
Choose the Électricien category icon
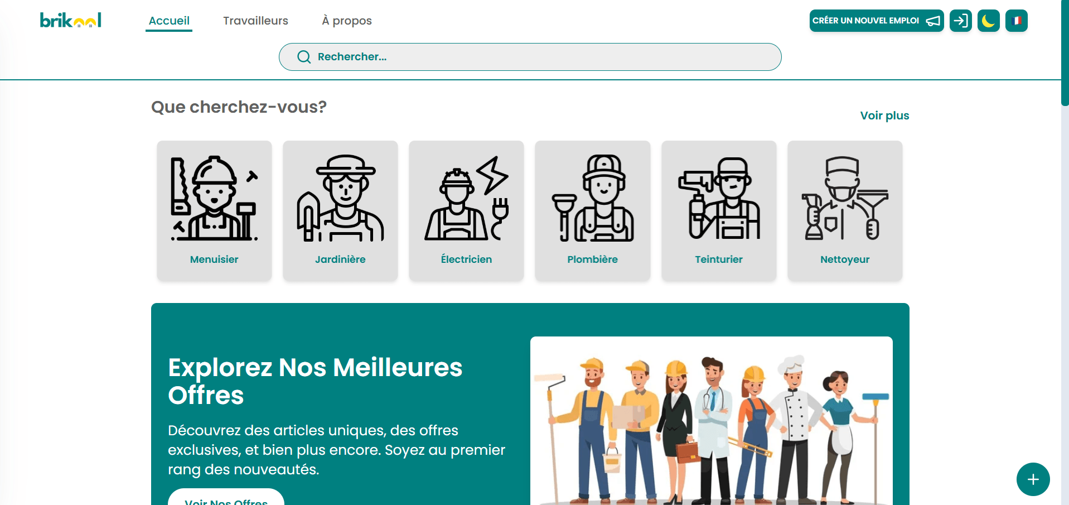466,198
